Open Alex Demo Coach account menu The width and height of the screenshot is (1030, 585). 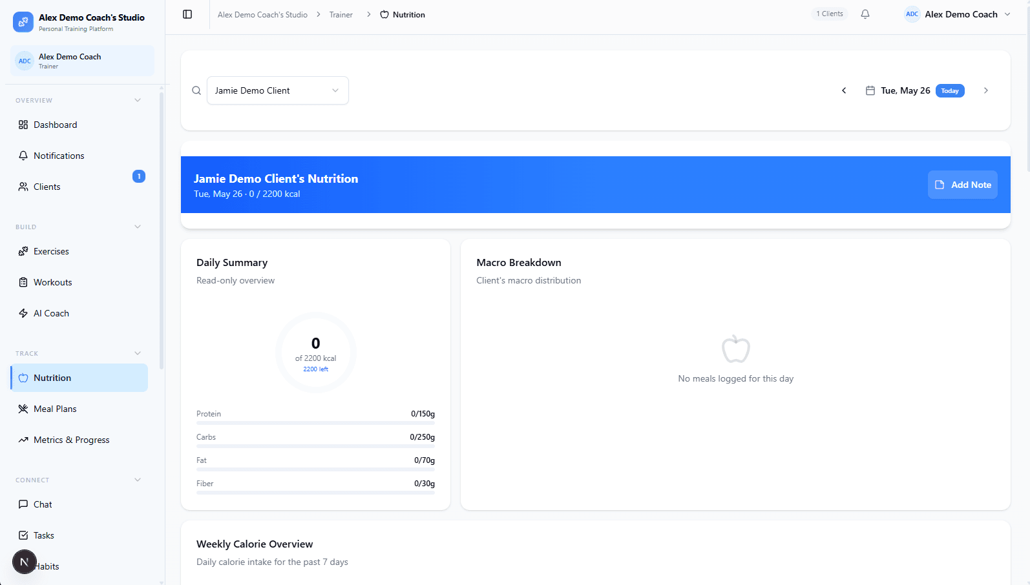[x=958, y=14]
